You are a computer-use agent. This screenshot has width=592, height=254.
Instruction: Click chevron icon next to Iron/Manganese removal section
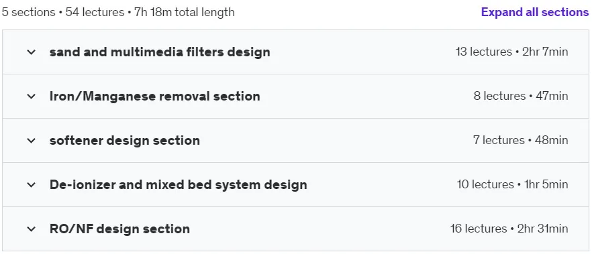(x=32, y=97)
